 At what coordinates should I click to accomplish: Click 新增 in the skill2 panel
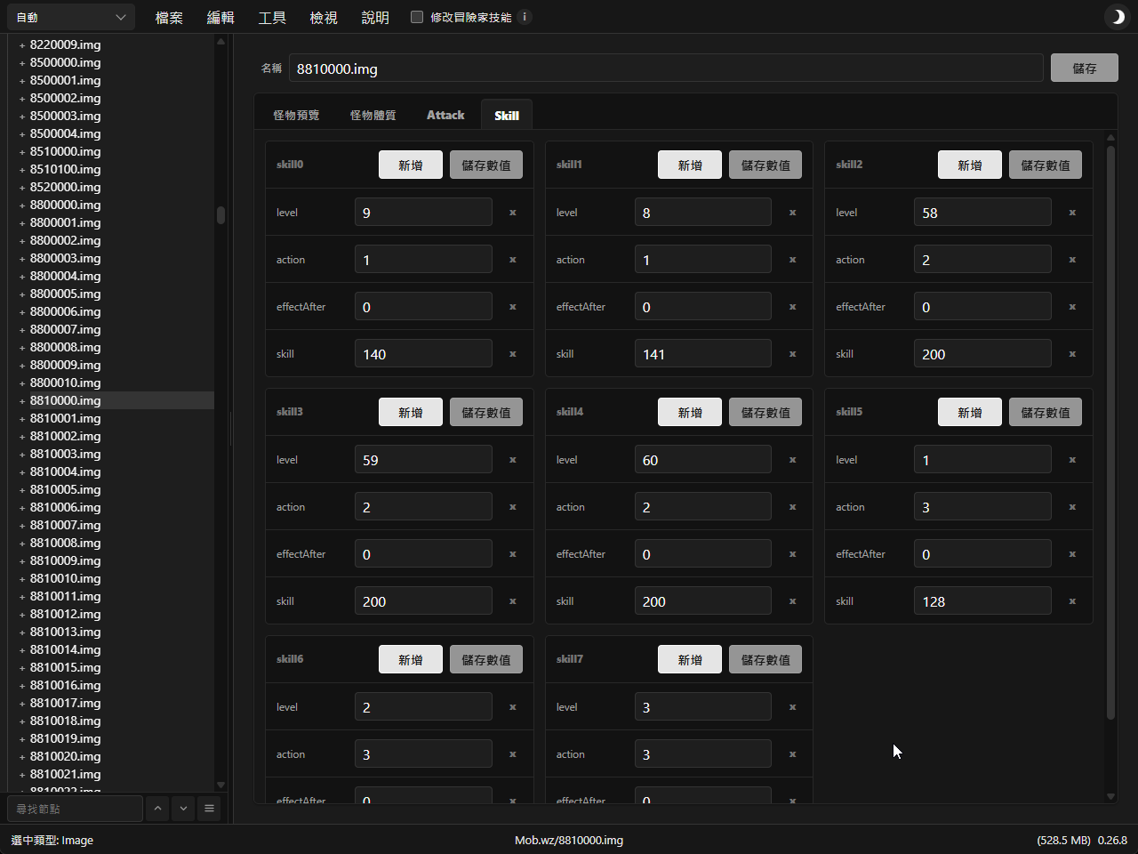tap(970, 165)
